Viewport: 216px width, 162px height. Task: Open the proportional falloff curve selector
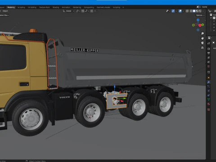click(x=95, y=11)
